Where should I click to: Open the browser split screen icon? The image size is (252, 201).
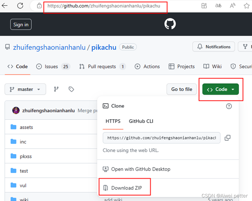204,6
